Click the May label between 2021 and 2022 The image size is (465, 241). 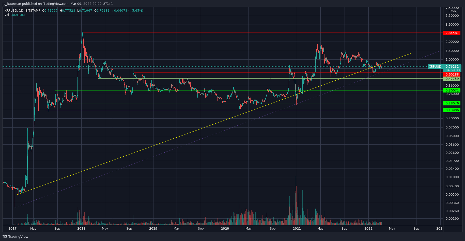pyautogui.click(x=320, y=229)
